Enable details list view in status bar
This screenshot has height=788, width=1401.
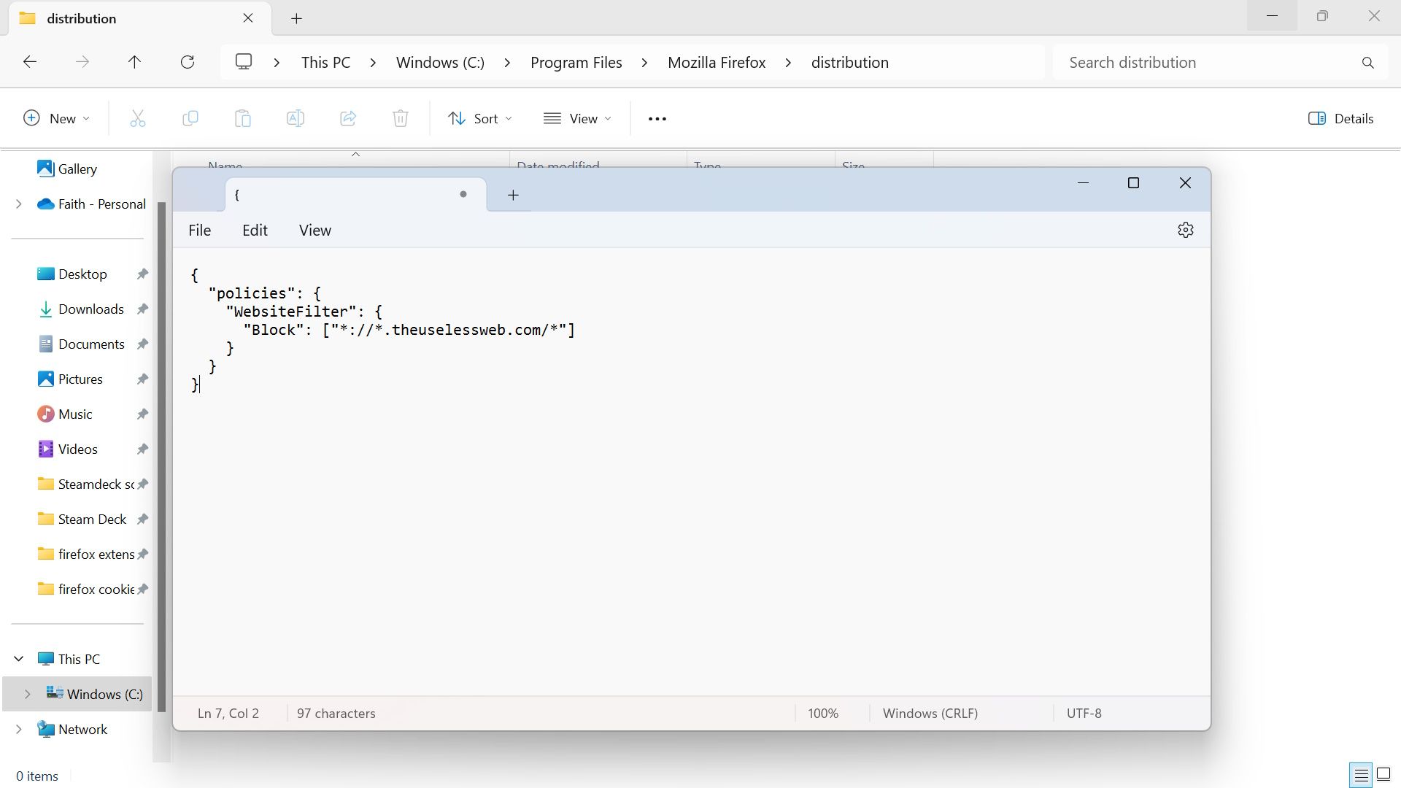[x=1362, y=775]
